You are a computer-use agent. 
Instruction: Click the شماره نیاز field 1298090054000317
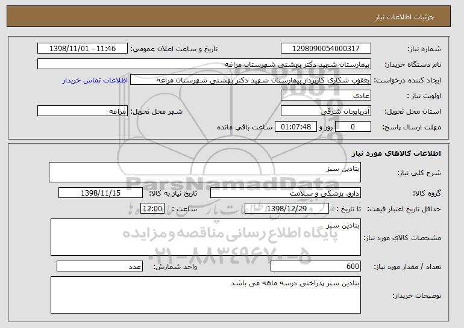326,49
